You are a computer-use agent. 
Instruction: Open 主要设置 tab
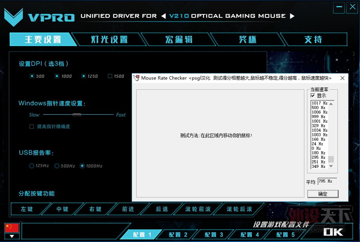pyautogui.click(x=43, y=39)
